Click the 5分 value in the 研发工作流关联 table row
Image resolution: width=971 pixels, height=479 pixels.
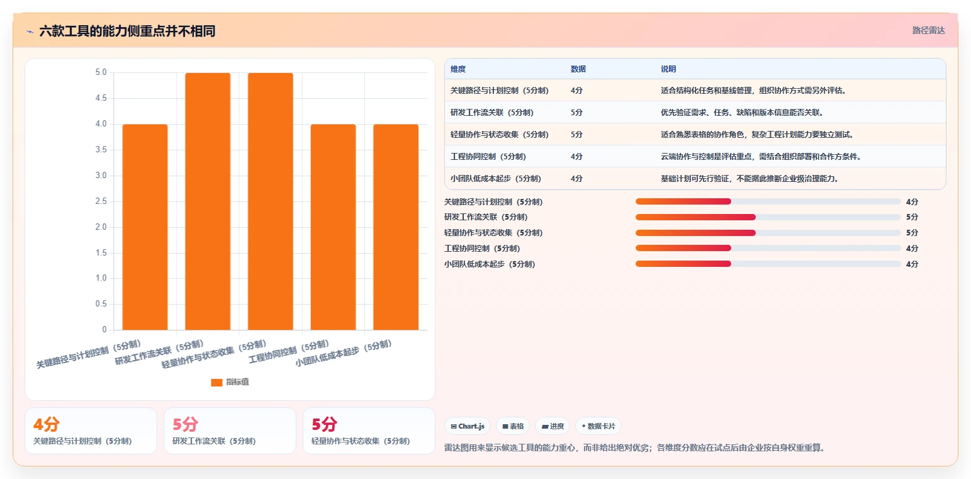tap(576, 113)
